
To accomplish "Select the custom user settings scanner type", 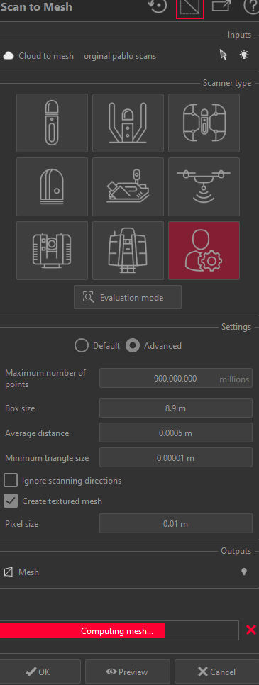I will [x=204, y=250].
